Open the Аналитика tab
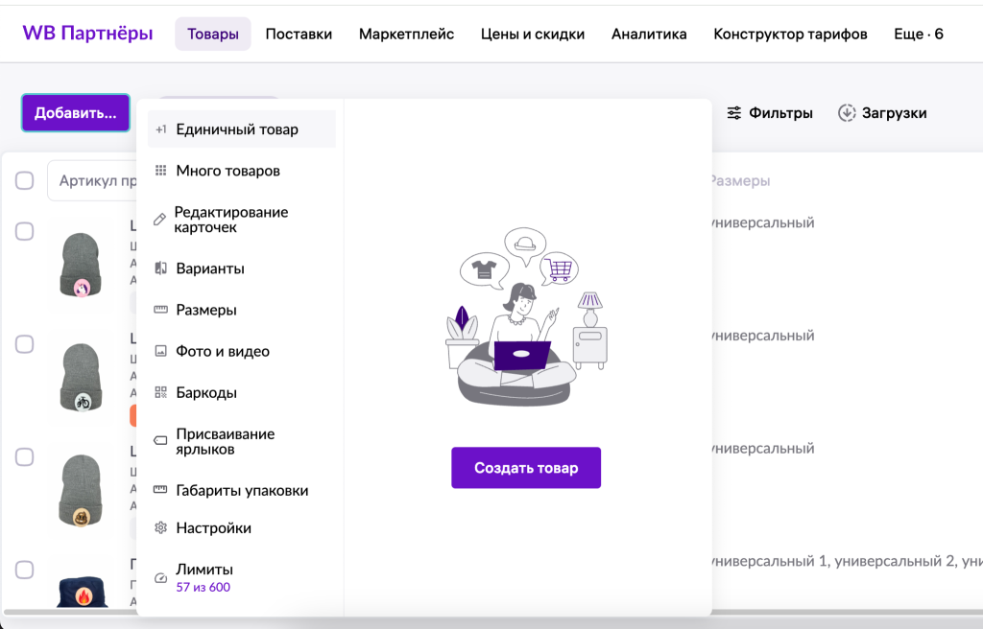The image size is (983, 629). (649, 34)
